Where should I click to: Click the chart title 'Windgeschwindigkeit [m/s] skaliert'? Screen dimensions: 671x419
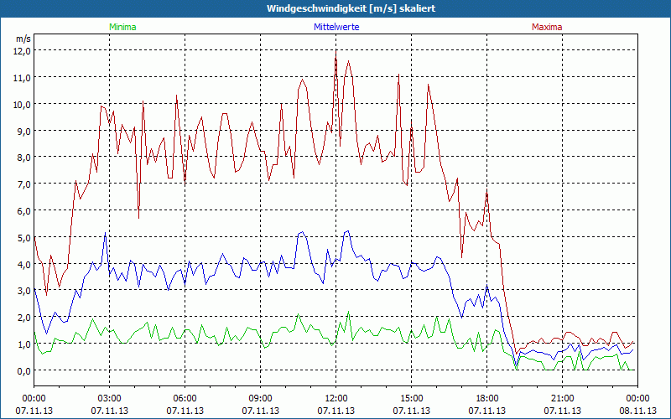(x=351, y=8)
